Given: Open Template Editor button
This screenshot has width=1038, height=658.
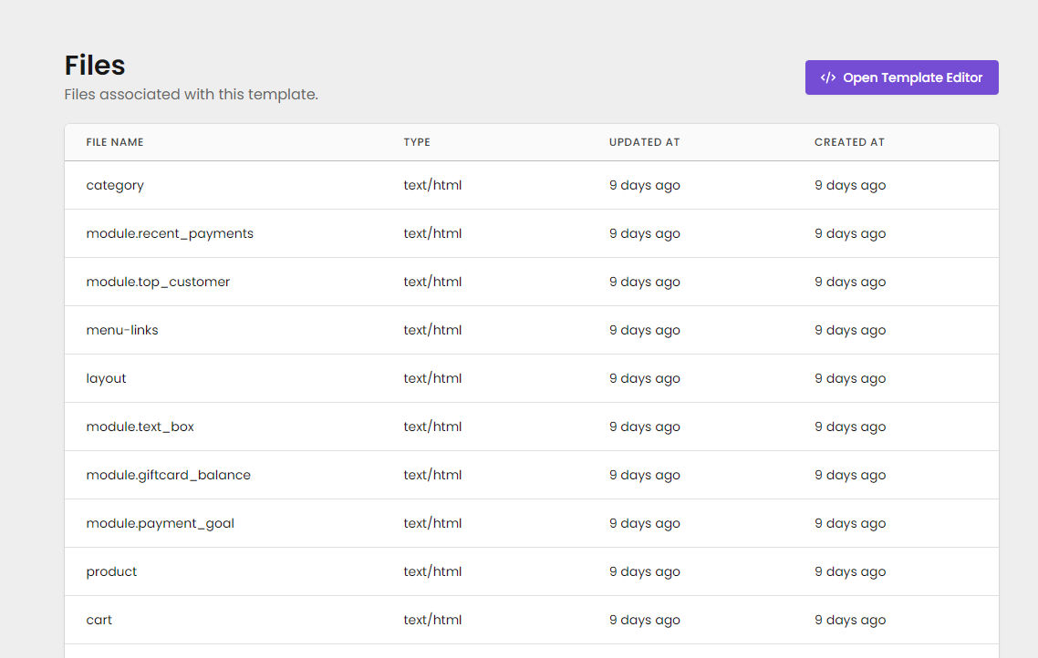Looking at the screenshot, I should point(901,77).
